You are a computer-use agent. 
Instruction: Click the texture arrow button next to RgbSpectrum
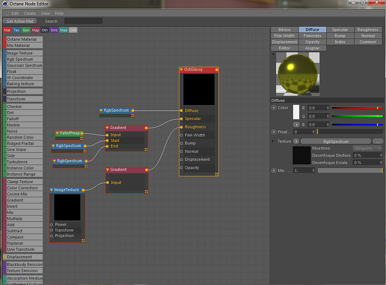[x=297, y=142]
